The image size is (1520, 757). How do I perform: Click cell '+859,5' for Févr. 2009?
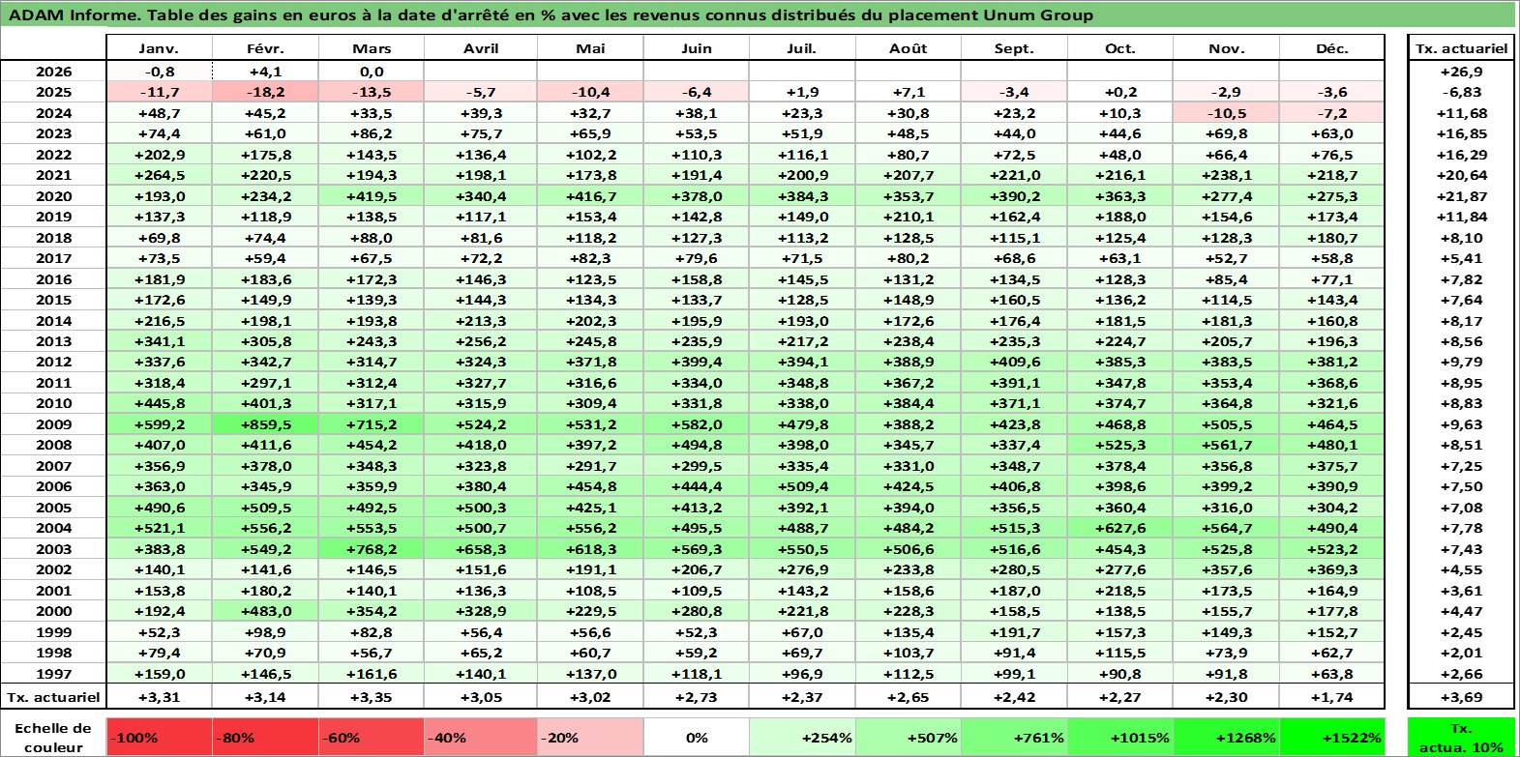coord(265,424)
